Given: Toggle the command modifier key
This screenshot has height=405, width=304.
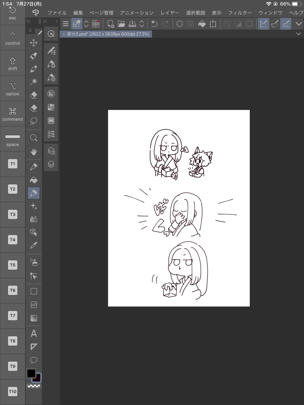Looking at the screenshot, I should pyautogui.click(x=13, y=114).
